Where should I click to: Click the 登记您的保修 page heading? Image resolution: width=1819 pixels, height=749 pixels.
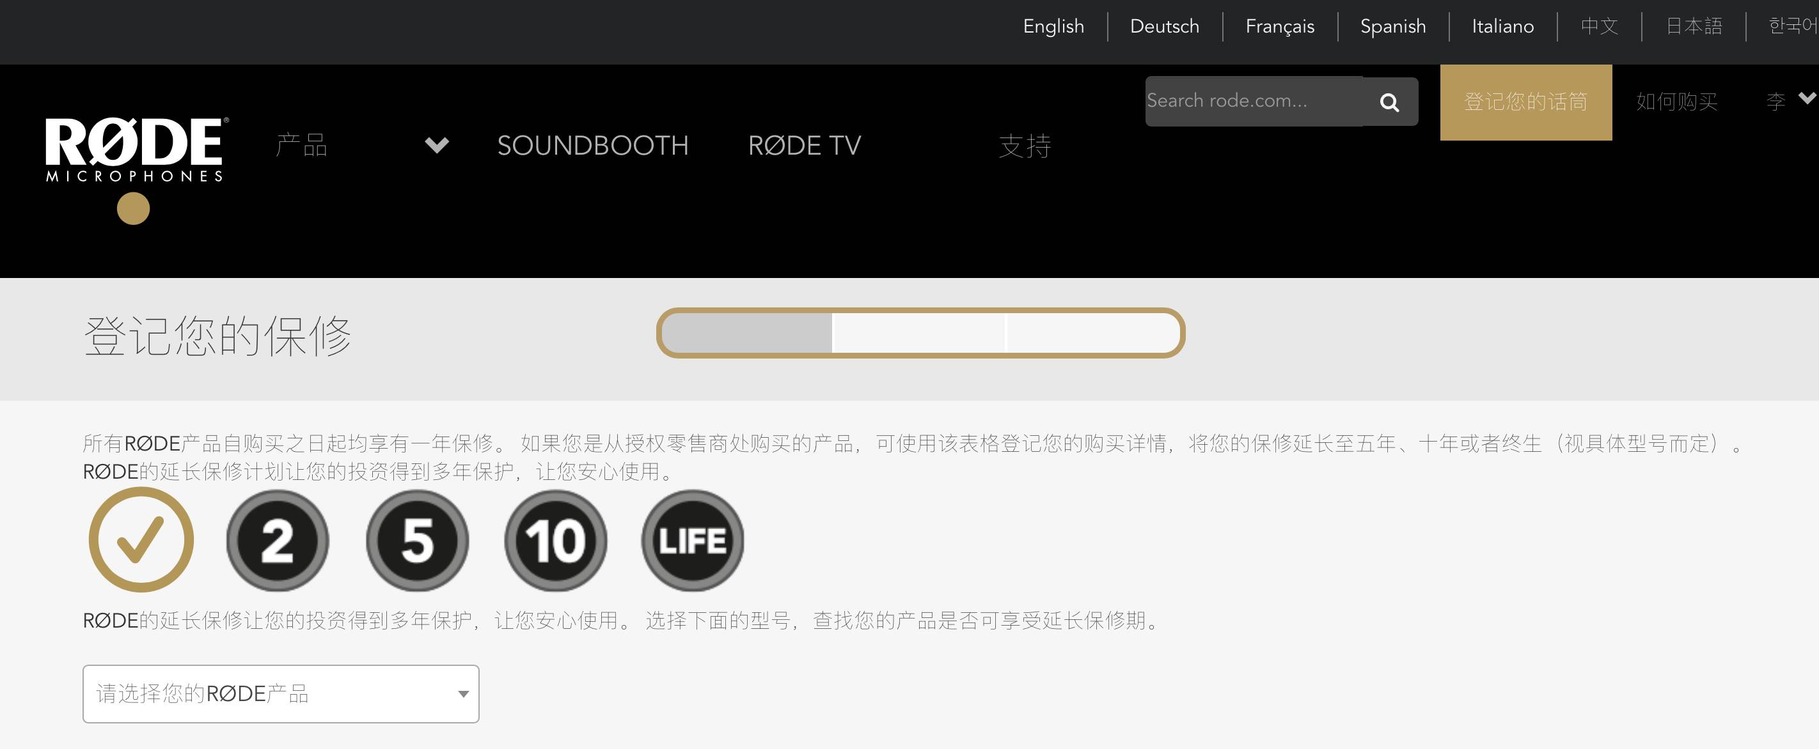[x=217, y=336]
